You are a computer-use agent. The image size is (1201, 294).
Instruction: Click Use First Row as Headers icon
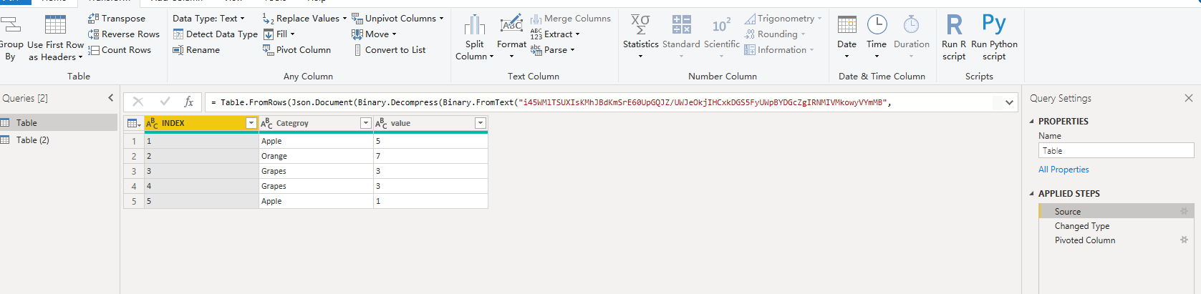(55, 25)
